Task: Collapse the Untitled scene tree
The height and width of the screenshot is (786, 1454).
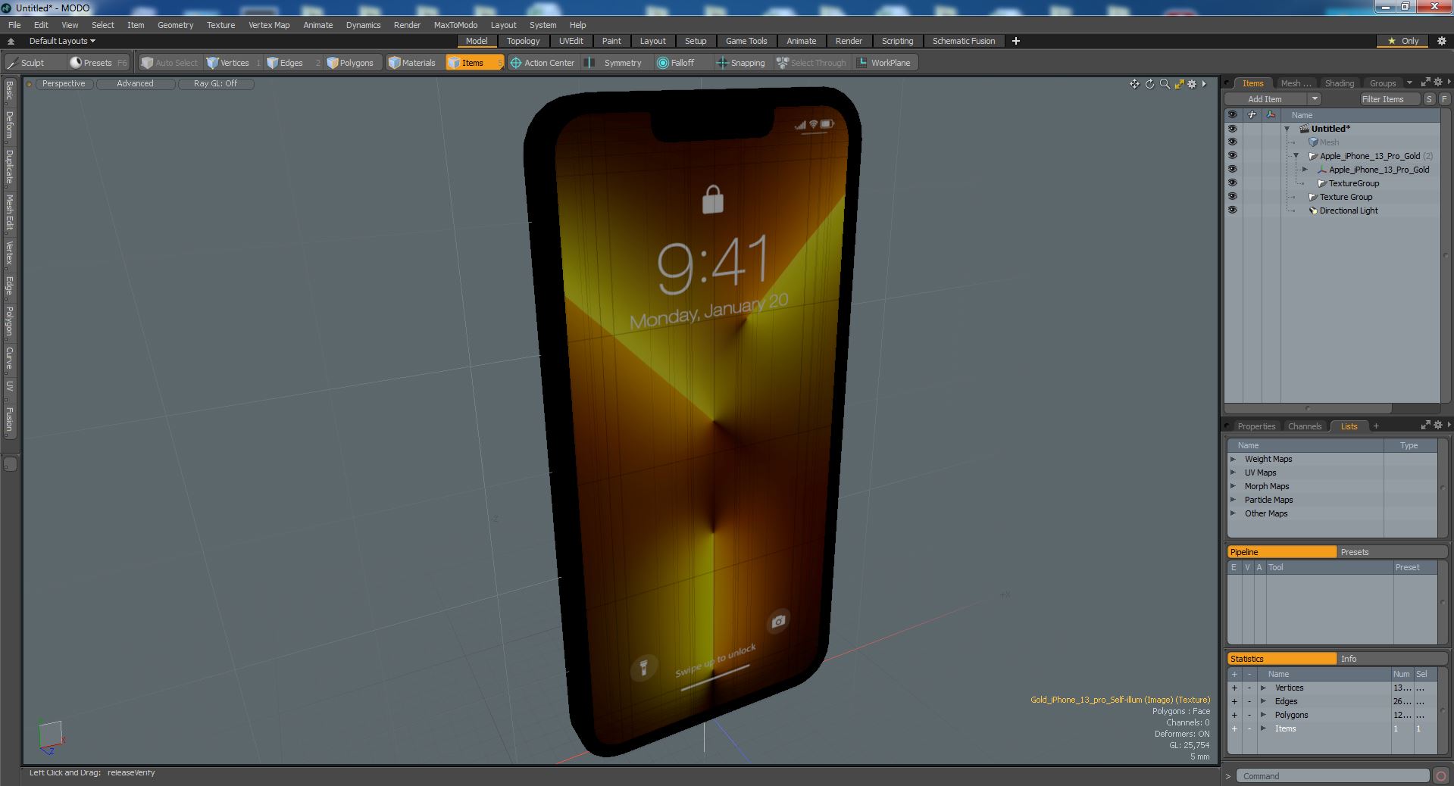Action: point(1287,129)
